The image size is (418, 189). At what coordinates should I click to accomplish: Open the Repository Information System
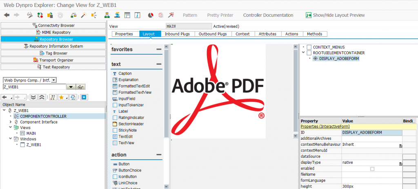click(x=53, y=46)
